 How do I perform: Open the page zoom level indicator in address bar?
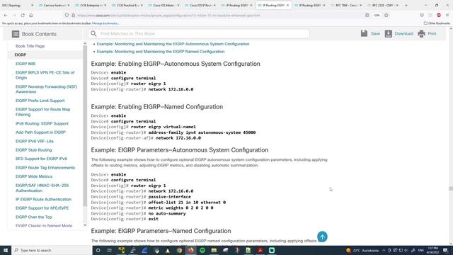click(377, 16)
